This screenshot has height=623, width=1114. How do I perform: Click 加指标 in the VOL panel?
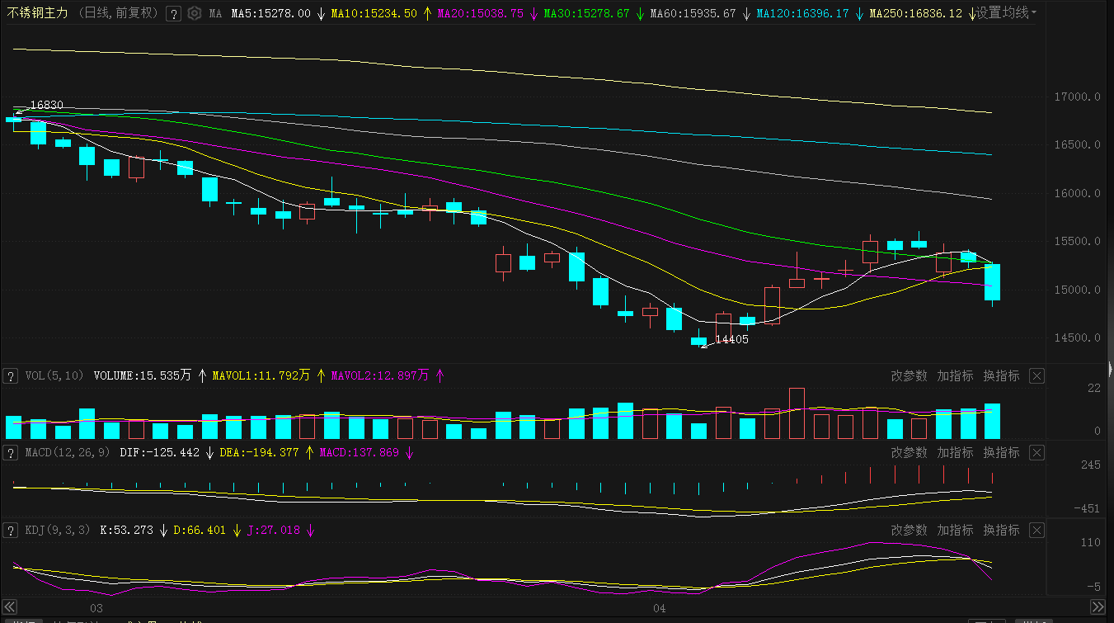955,375
